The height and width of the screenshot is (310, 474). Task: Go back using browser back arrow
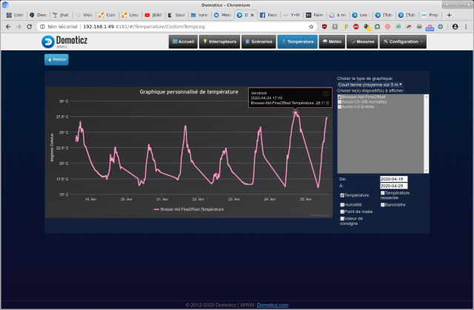[x=7, y=26]
